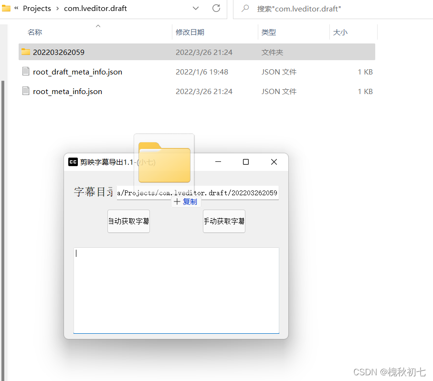Minimize the 剪映字幕导出 window
433x381 pixels.
point(218,162)
